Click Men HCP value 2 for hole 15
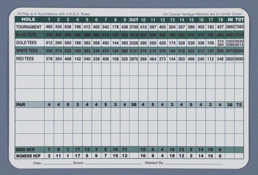 [191, 150]
